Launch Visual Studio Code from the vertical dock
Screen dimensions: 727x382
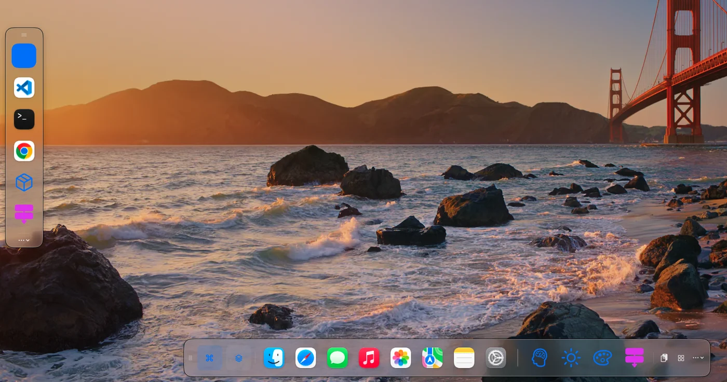tap(24, 88)
